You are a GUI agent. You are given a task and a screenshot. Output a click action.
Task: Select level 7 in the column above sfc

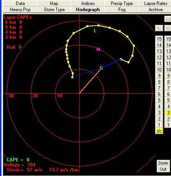[159, 88]
